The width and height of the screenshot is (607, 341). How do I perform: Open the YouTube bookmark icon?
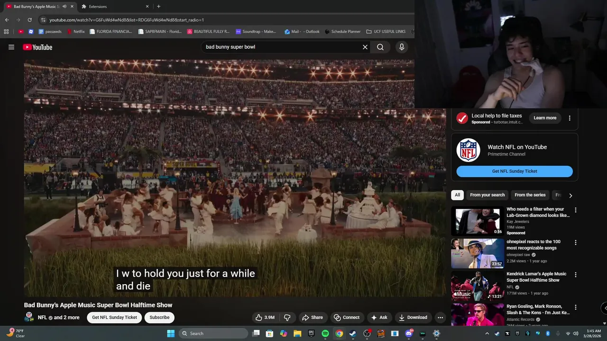(x=21, y=32)
